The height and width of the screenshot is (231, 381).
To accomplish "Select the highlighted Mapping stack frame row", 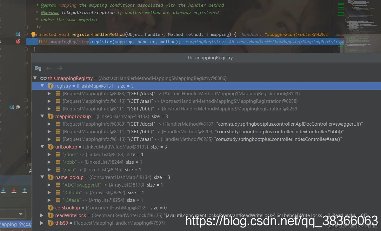I will pos(16,224).
